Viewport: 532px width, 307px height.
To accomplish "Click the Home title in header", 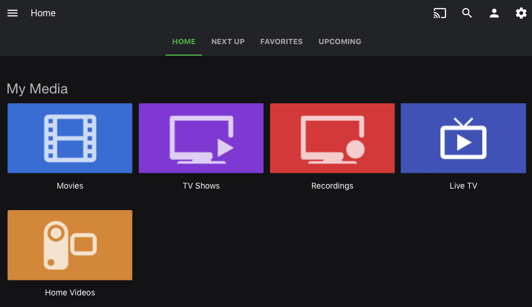I will (x=43, y=13).
